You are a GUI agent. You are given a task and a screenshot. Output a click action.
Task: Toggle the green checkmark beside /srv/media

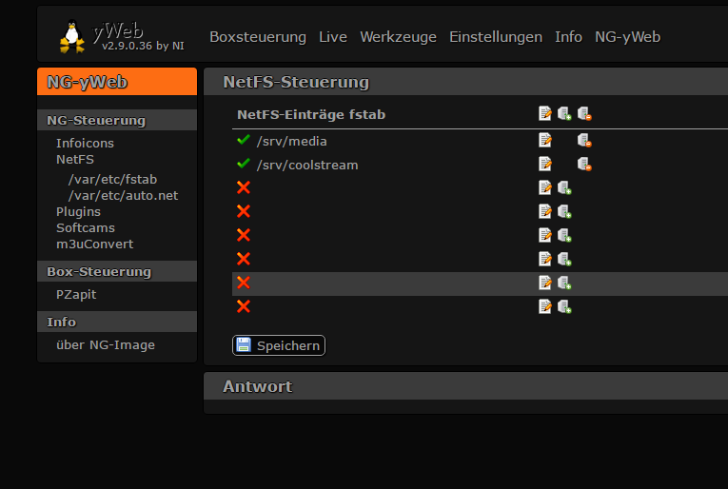point(244,141)
